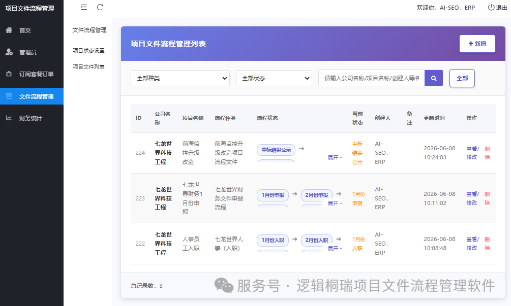Click the 1月份入职 status tag
The image size is (511, 306).
[273, 241]
